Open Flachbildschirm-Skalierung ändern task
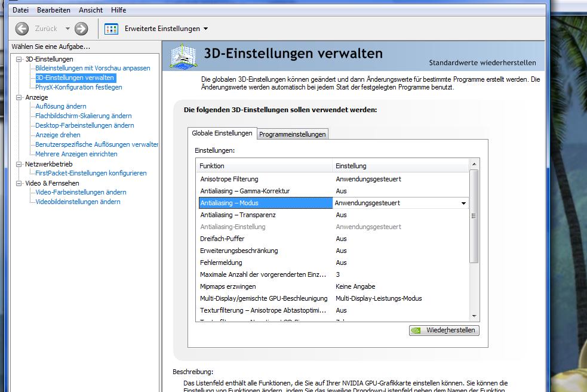 click(84, 116)
